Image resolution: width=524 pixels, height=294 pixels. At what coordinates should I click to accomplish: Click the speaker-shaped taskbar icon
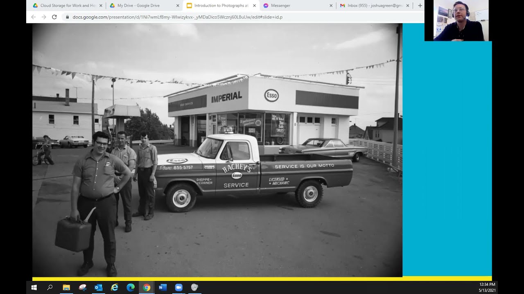[194, 287]
